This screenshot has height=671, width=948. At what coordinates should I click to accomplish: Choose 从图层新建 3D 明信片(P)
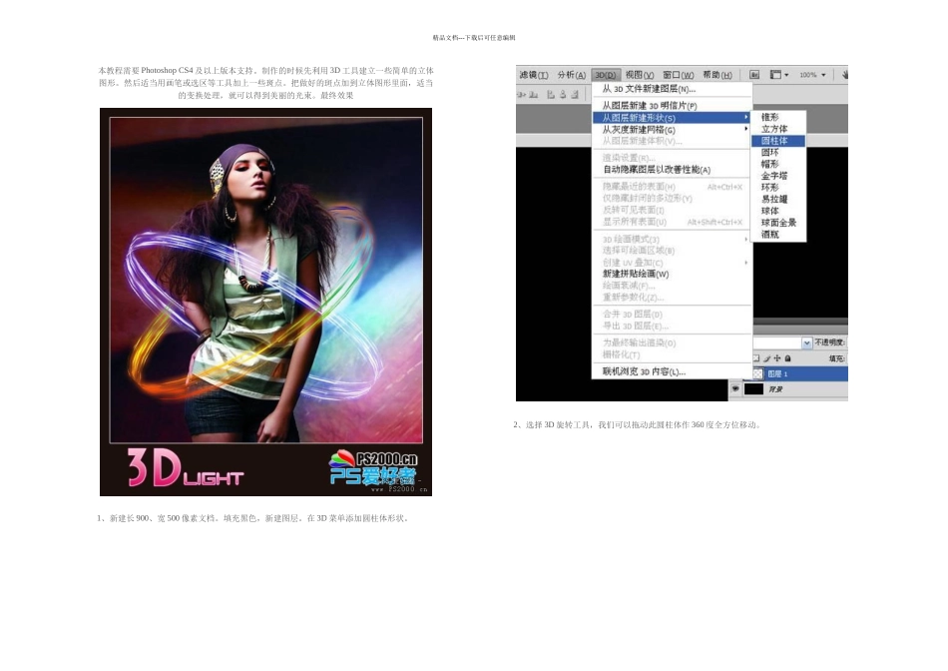tap(673, 105)
